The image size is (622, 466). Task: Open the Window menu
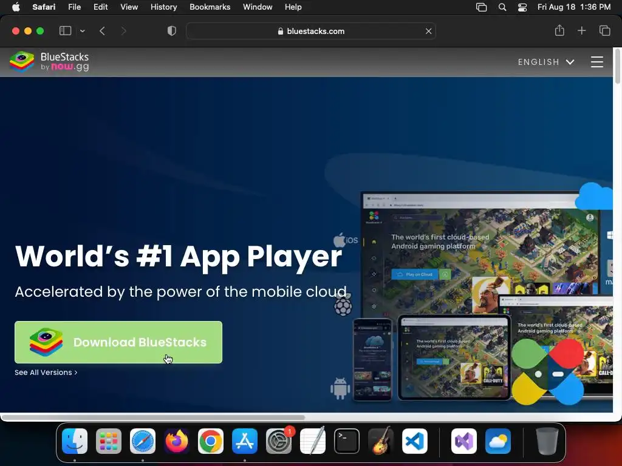(x=258, y=7)
